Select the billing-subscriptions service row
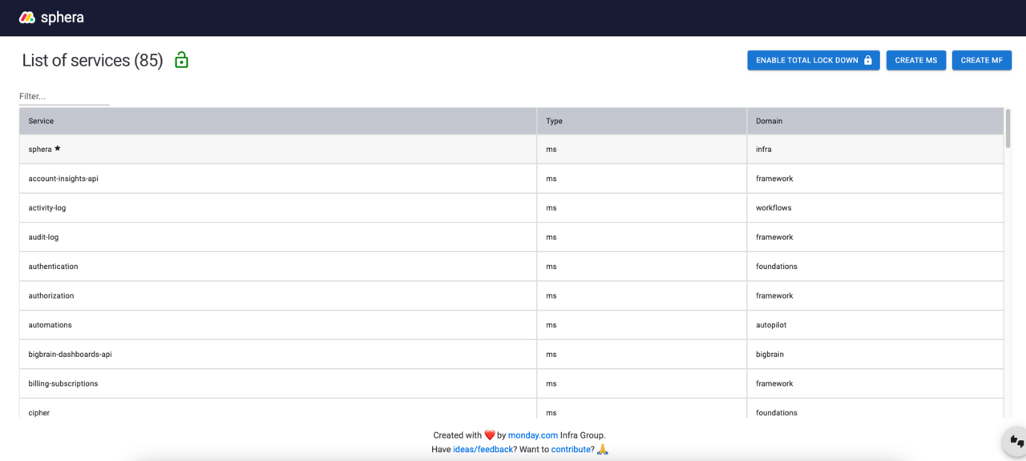 coord(63,383)
